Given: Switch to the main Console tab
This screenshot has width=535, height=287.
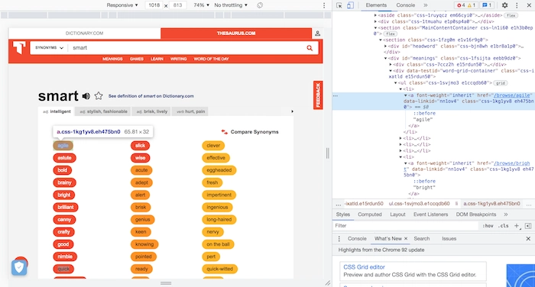Looking at the screenshot, I should (x=405, y=5).
